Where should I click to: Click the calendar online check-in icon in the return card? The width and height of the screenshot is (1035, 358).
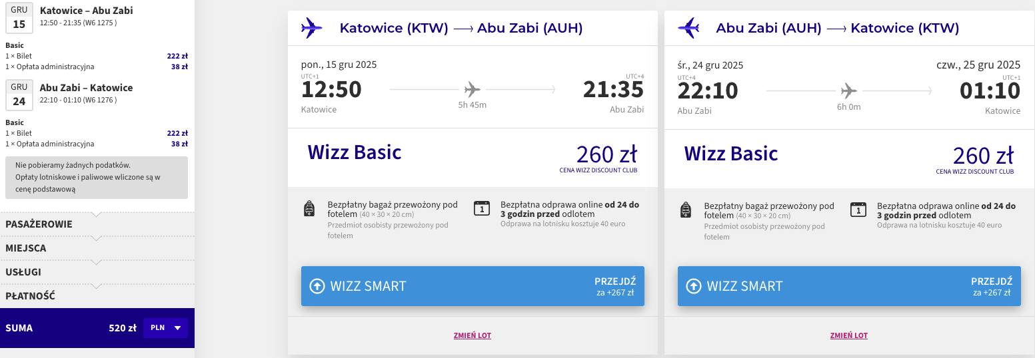tap(858, 209)
